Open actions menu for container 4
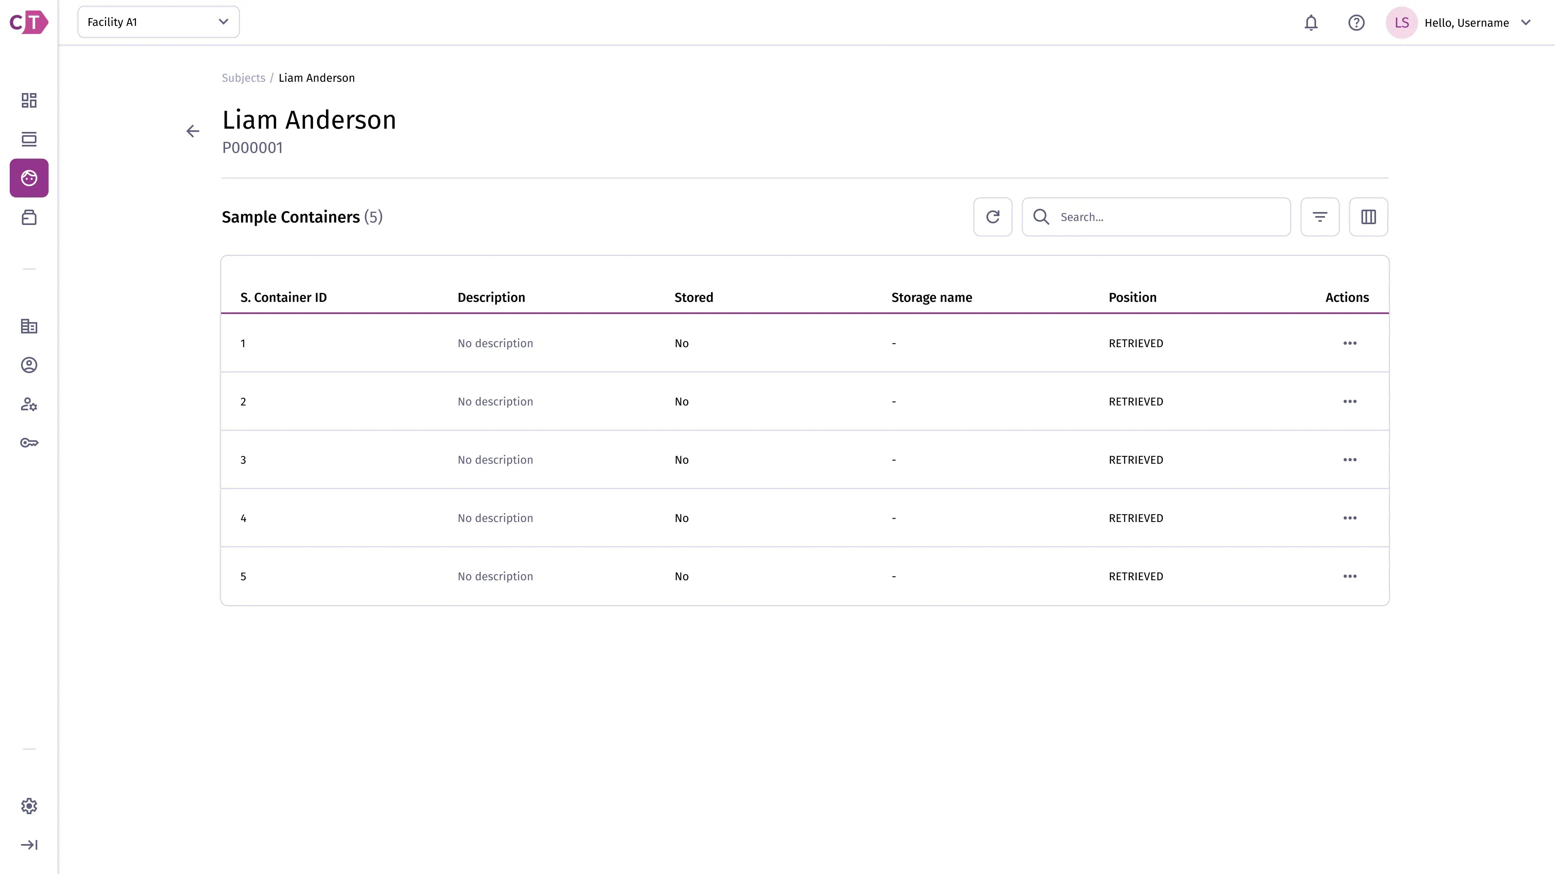This screenshot has height=874, width=1555. click(x=1350, y=518)
